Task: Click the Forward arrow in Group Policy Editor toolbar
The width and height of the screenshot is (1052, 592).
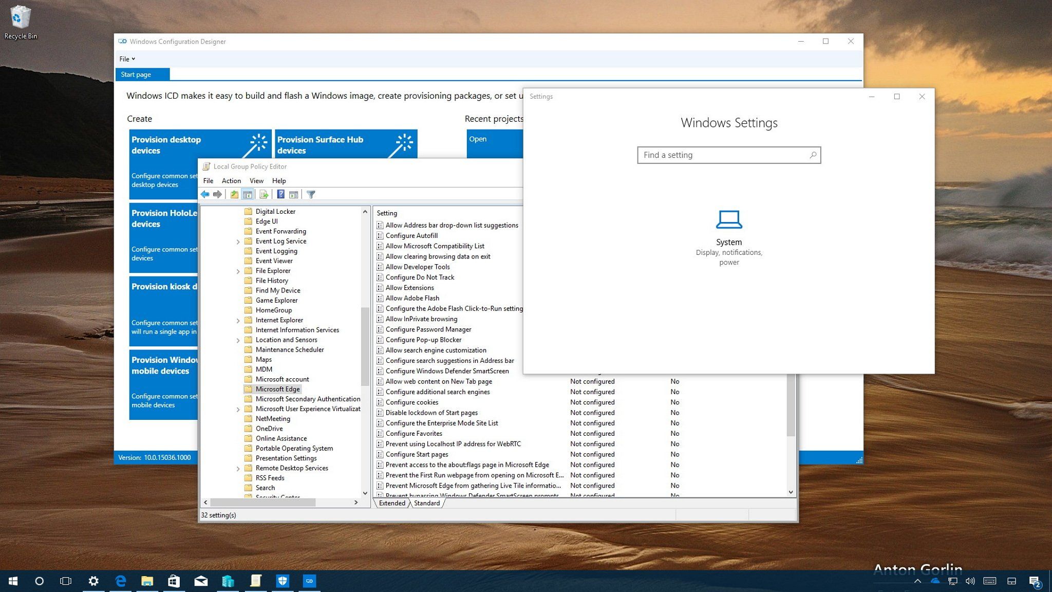Action: [217, 194]
